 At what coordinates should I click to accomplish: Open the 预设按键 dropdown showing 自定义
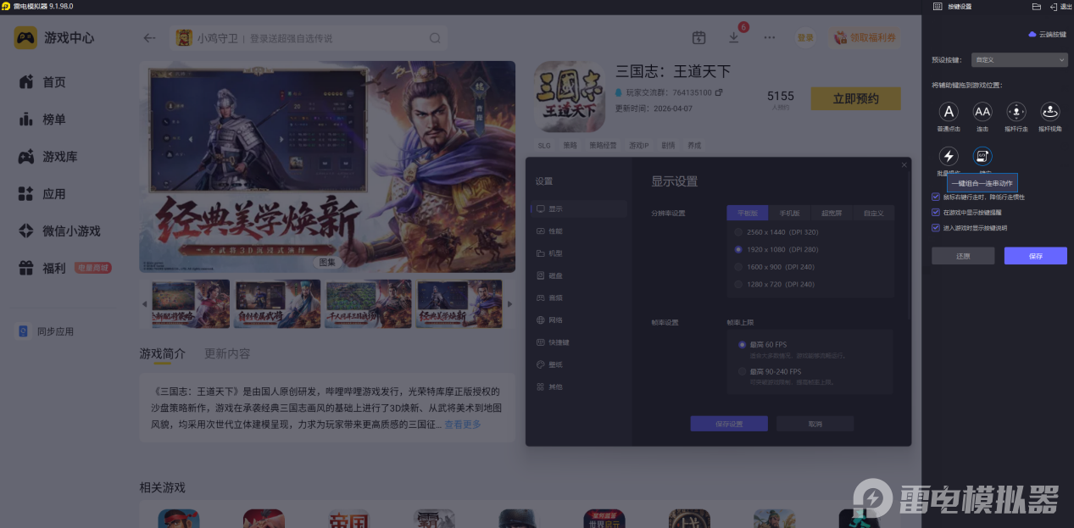click(x=1020, y=60)
